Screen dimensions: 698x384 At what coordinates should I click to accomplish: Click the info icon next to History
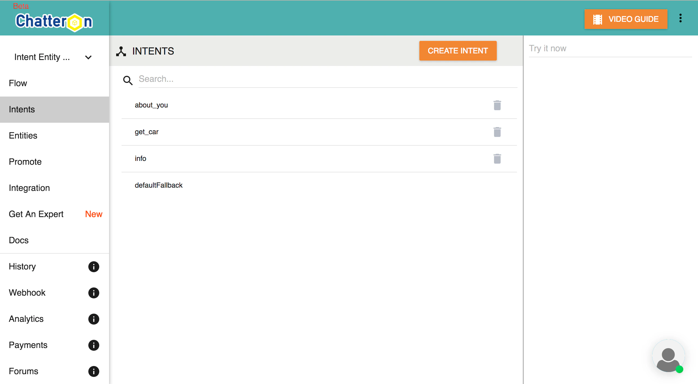tap(94, 266)
